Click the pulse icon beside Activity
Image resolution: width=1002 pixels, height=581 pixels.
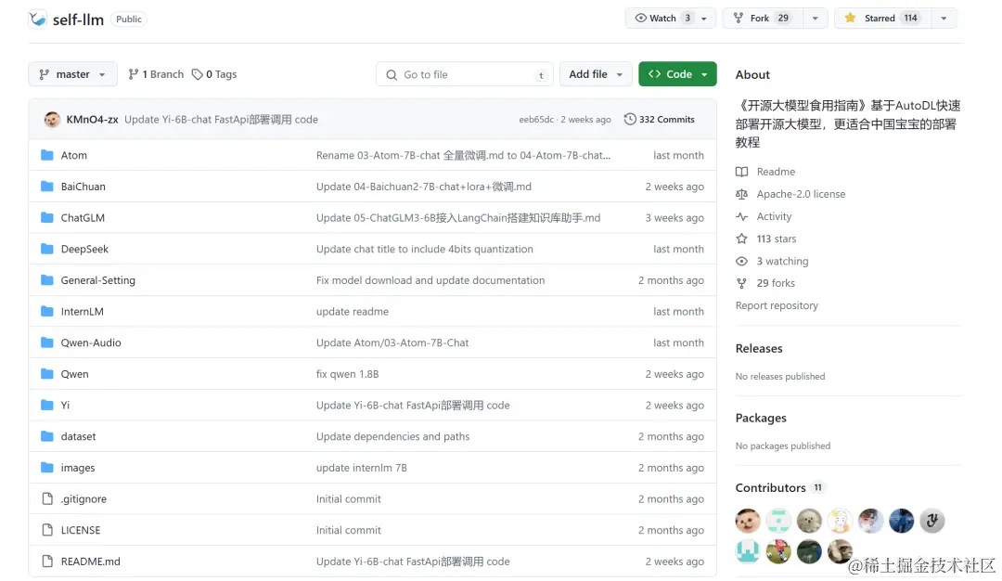[x=741, y=216]
